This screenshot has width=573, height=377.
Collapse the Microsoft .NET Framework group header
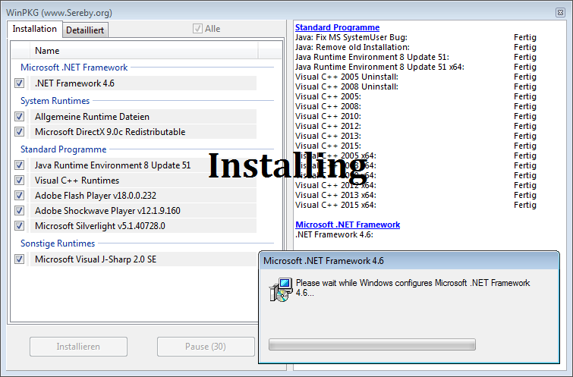point(74,68)
